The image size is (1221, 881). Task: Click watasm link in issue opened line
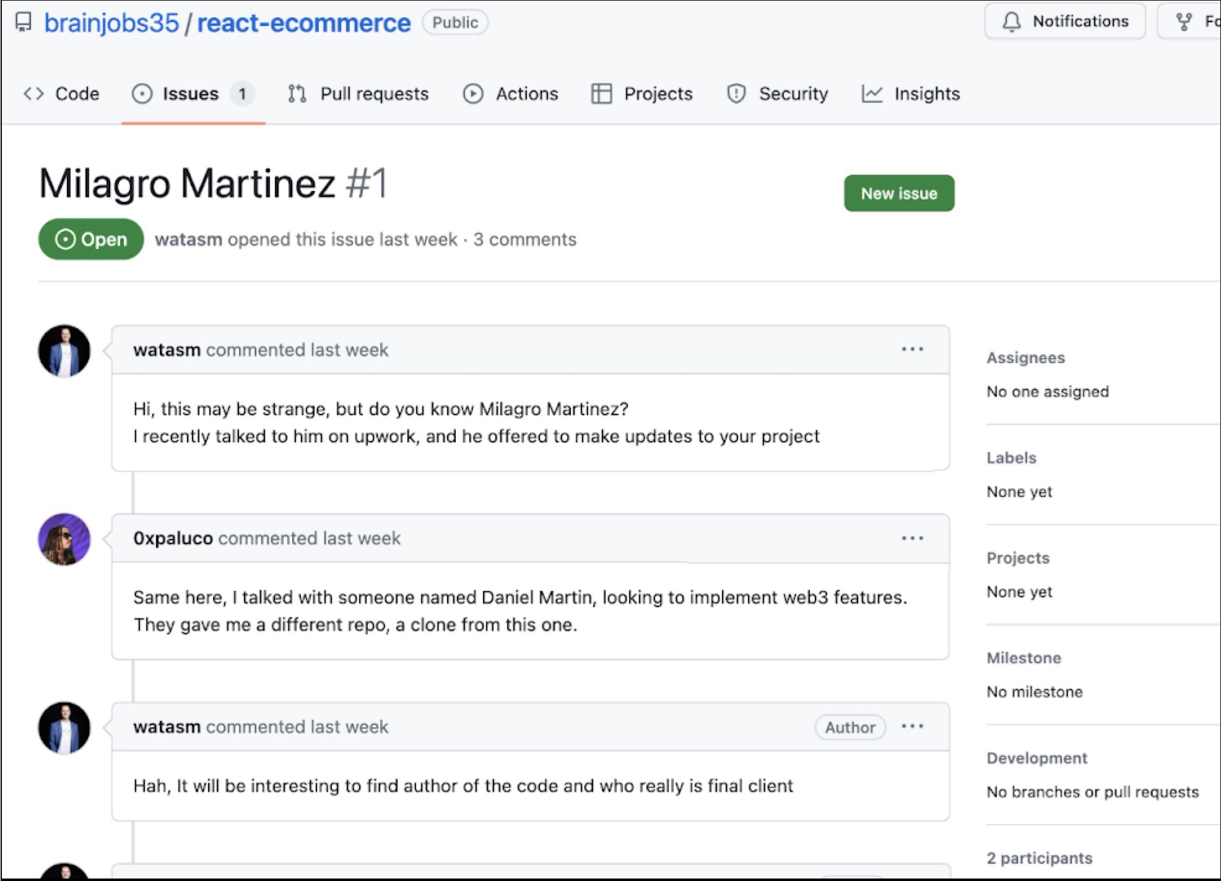[x=188, y=239]
